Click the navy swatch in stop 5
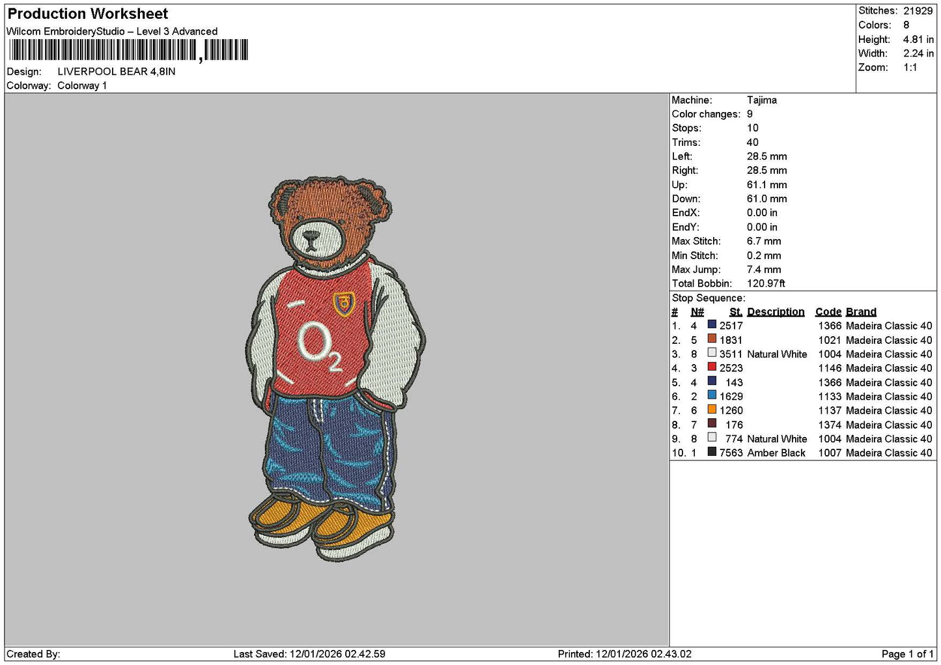This screenshot has height=665, width=941. (x=712, y=381)
